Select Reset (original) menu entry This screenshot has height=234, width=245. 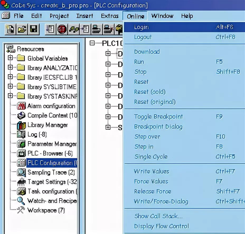pyautogui.click(x=184, y=102)
